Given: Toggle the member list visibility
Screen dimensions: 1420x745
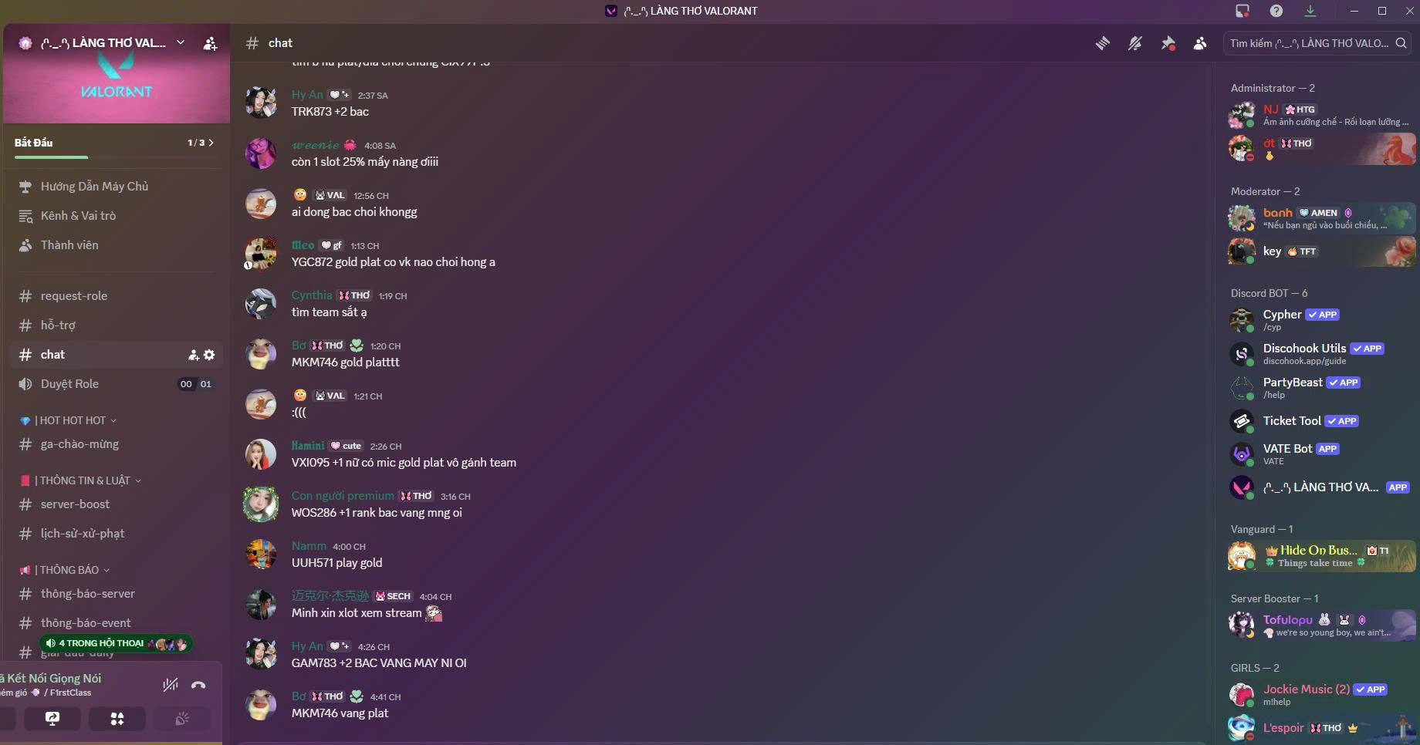Looking at the screenshot, I should click(1200, 43).
